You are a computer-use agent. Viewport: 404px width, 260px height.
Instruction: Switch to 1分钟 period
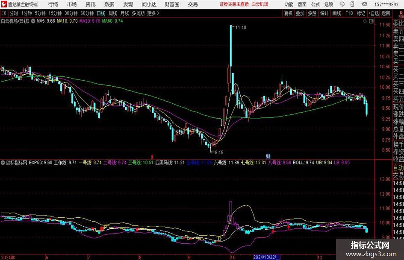[x=26, y=13]
